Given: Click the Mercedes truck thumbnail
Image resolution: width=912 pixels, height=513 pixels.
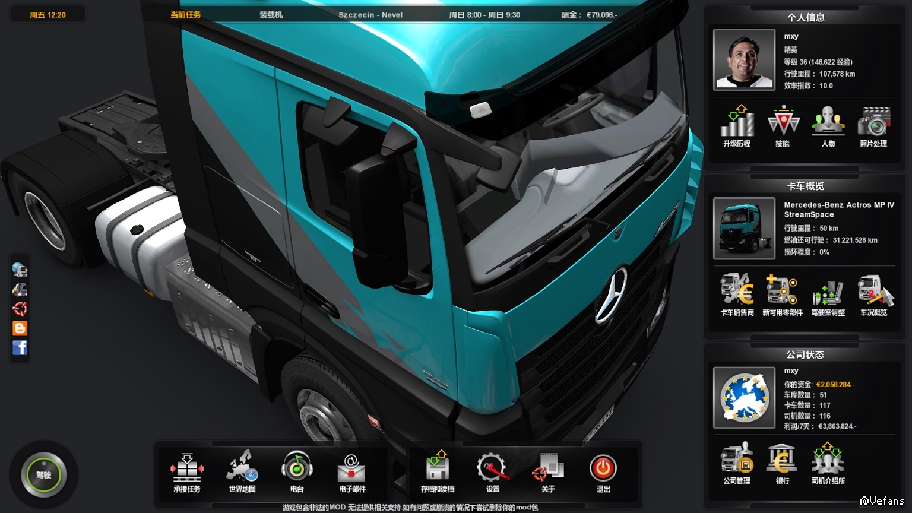Looking at the screenshot, I should [744, 229].
